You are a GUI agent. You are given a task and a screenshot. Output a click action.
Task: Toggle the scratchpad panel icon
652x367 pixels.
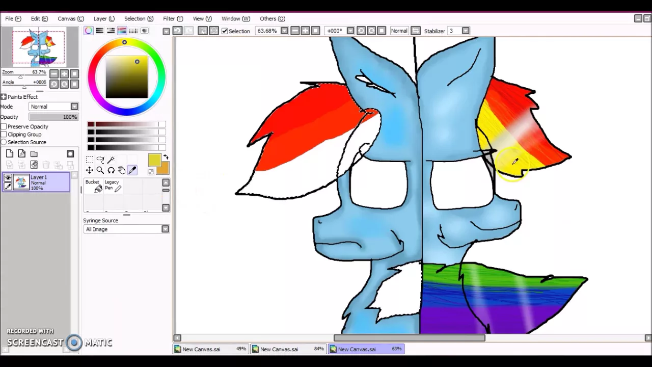point(145,31)
